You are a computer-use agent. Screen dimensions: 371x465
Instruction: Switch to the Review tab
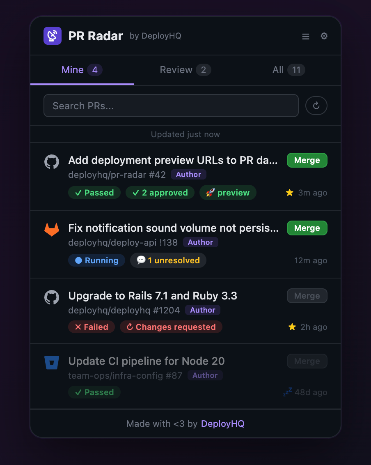(185, 70)
